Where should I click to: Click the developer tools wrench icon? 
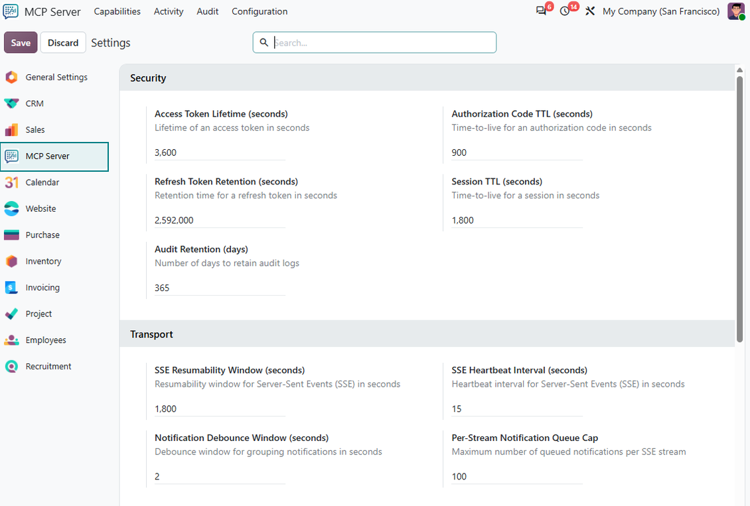590,11
